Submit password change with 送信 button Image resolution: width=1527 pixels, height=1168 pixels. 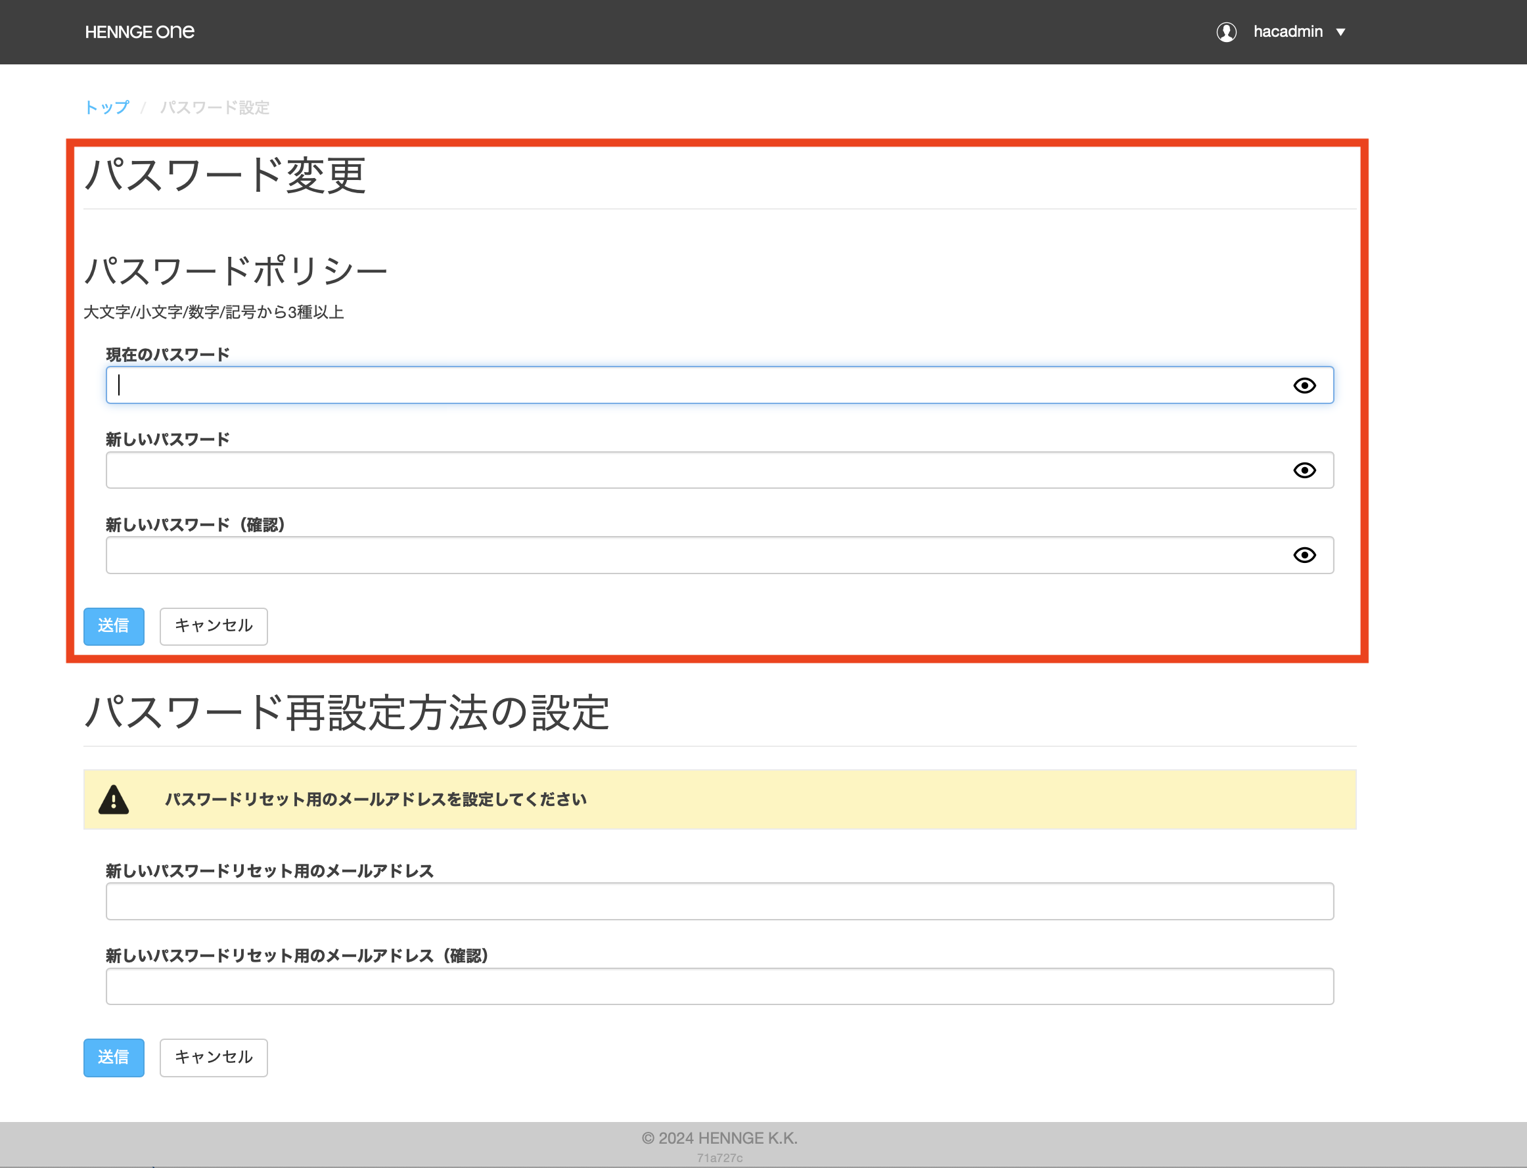(114, 625)
